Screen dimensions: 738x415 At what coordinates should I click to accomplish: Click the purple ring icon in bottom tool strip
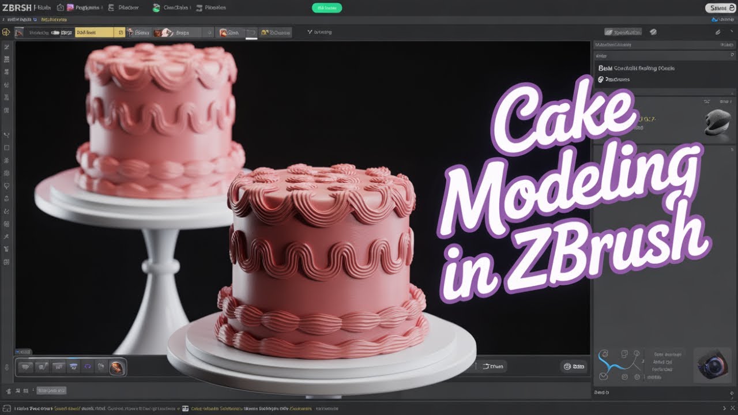88,367
